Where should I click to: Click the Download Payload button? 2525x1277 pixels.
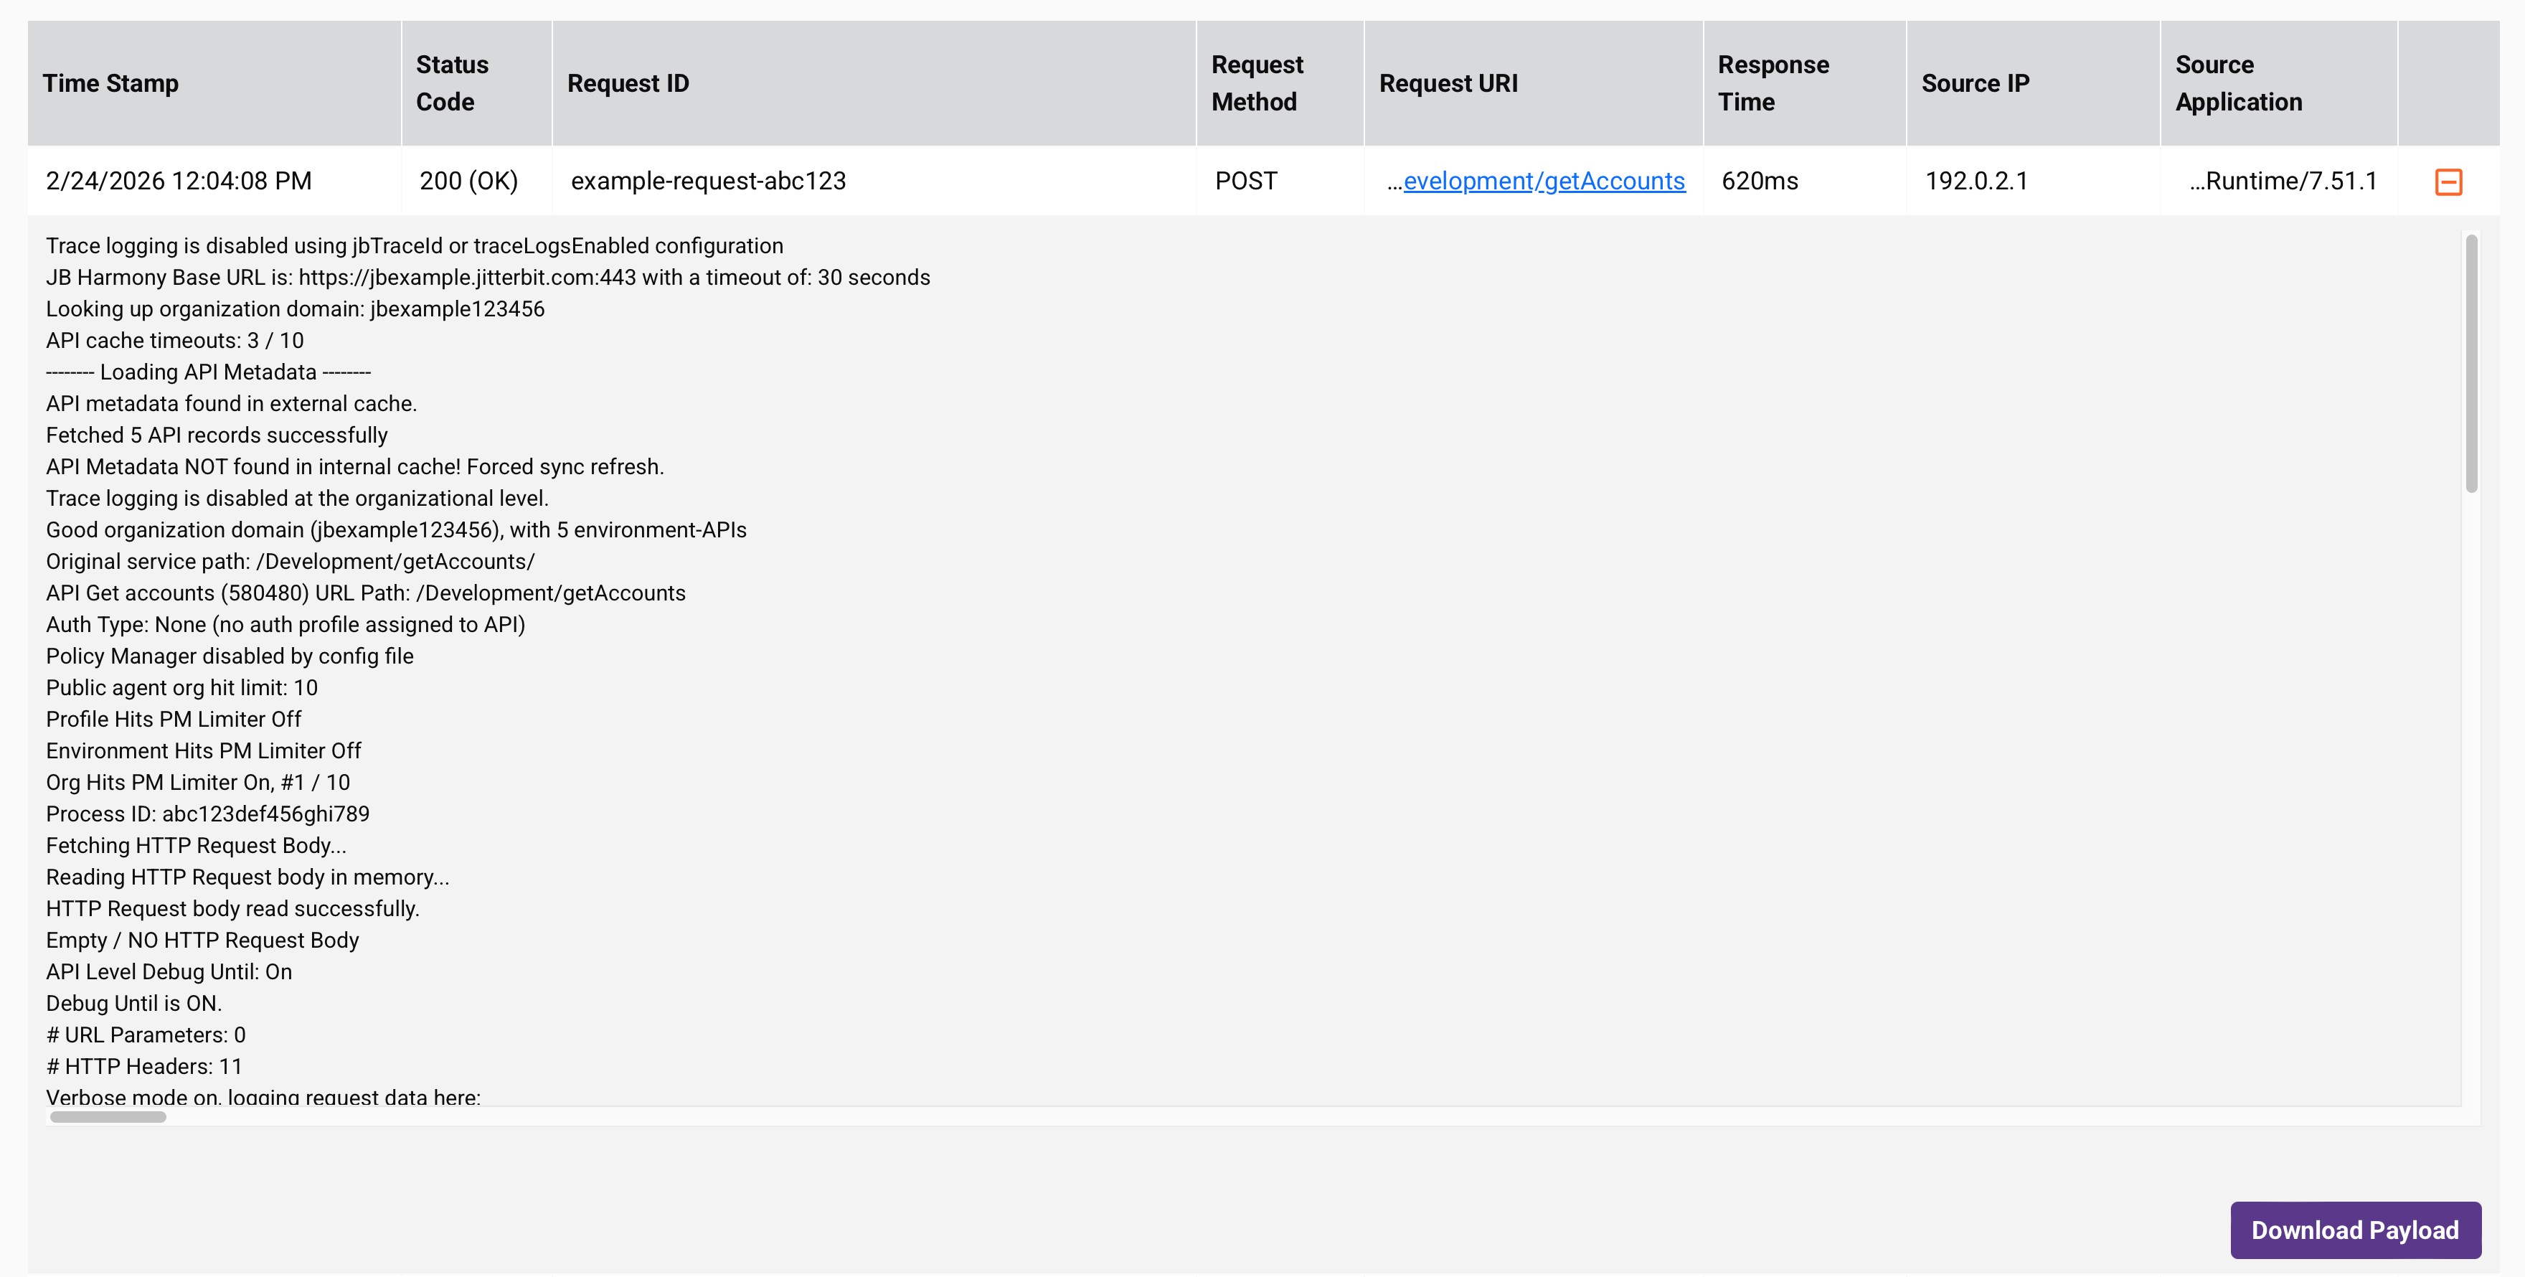click(x=2354, y=1230)
